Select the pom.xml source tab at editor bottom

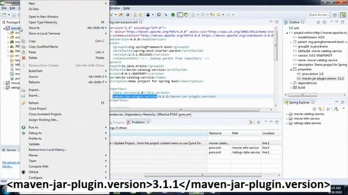(x=185, y=114)
